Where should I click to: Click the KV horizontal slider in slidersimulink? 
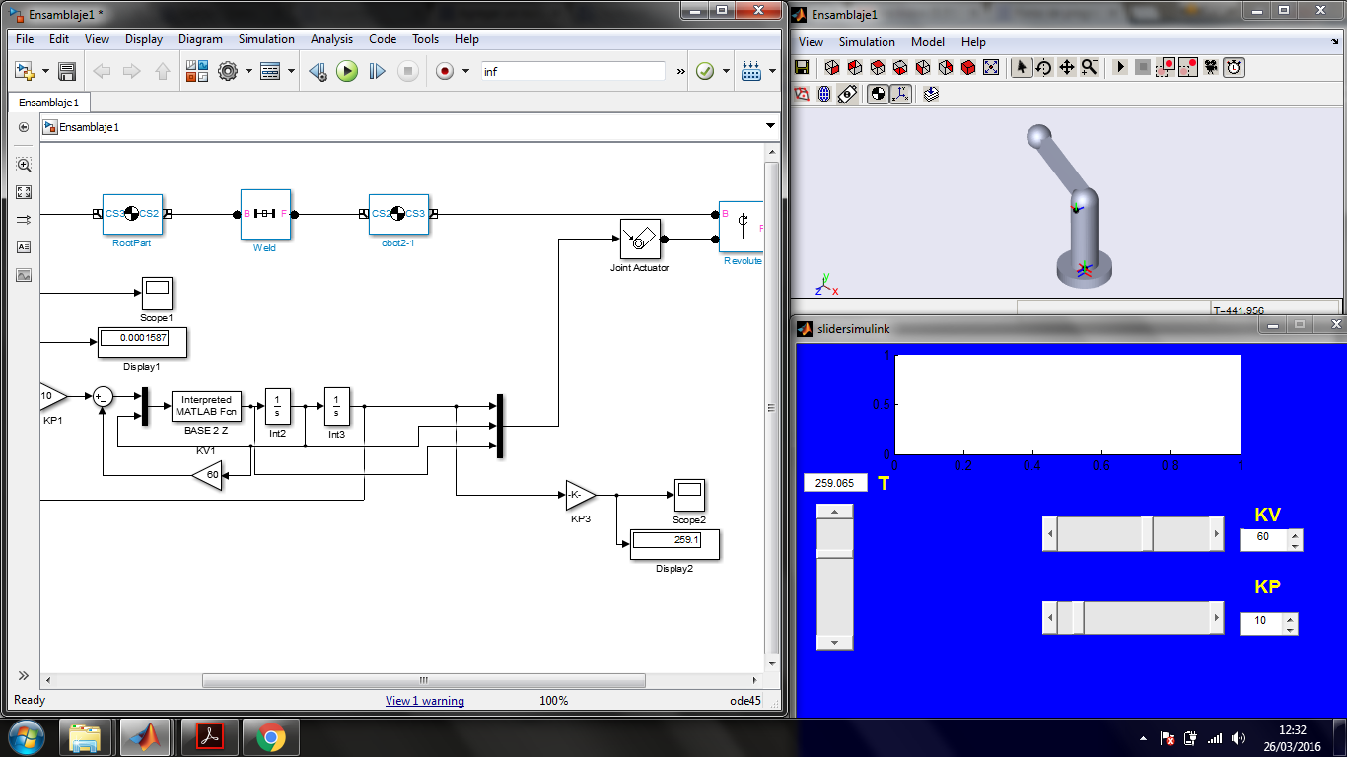(1133, 534)
